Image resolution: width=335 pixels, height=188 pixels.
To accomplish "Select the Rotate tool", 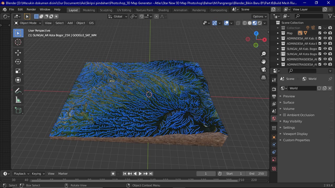I will (x=18, y=62).
